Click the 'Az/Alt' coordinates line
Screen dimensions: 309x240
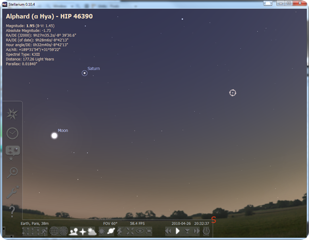click(x=33, y=50)
